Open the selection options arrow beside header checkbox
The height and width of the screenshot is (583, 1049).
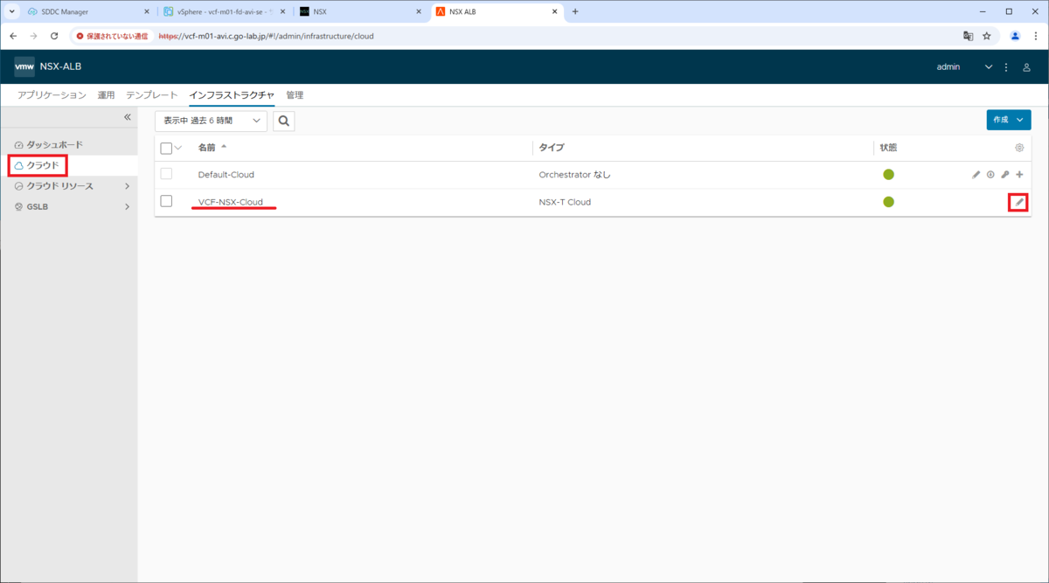click(x=178, y=148)
